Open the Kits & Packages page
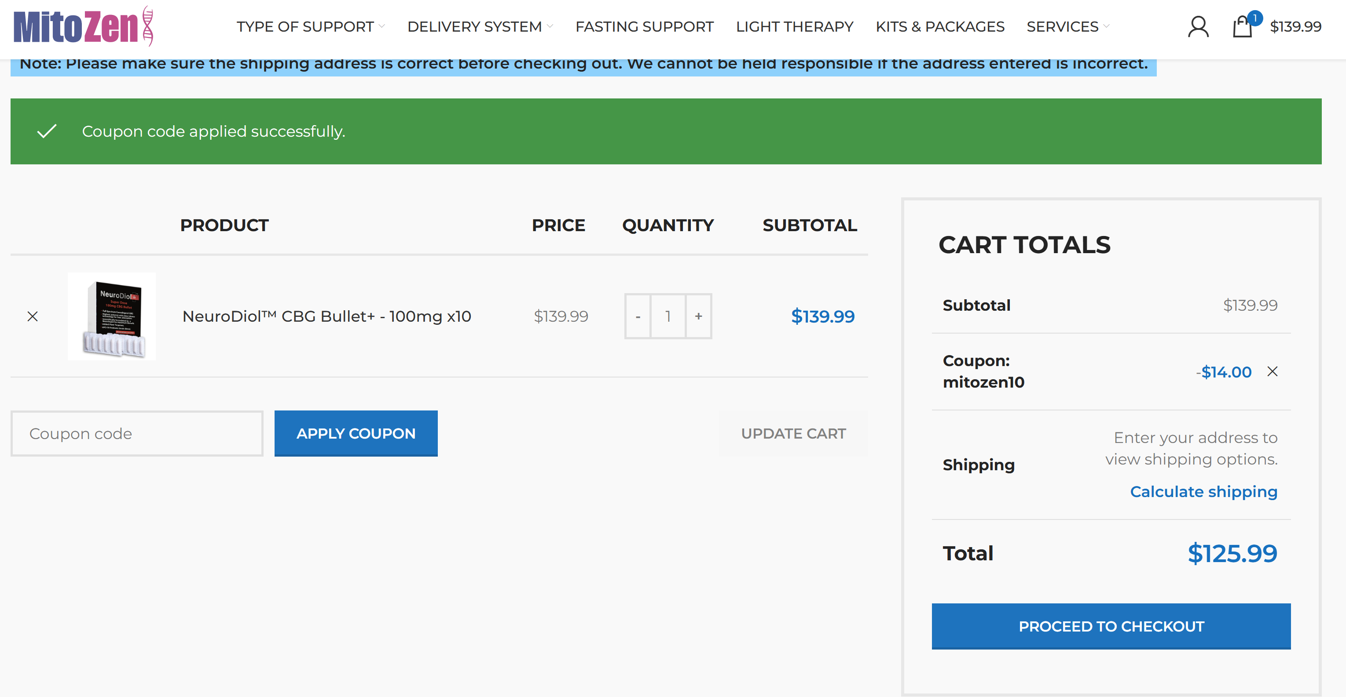Screen dimensions: 1346x697 939,27
